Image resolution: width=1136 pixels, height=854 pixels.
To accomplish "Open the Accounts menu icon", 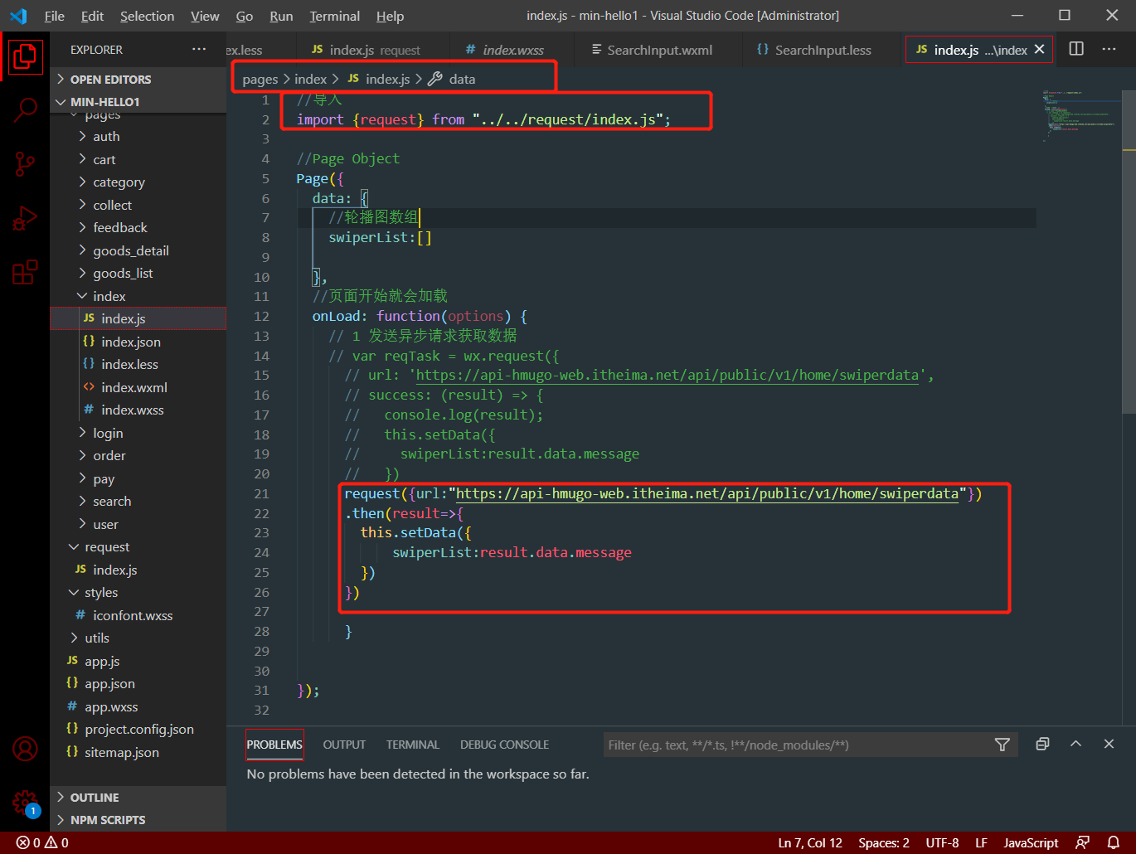I will pos(25,749).
